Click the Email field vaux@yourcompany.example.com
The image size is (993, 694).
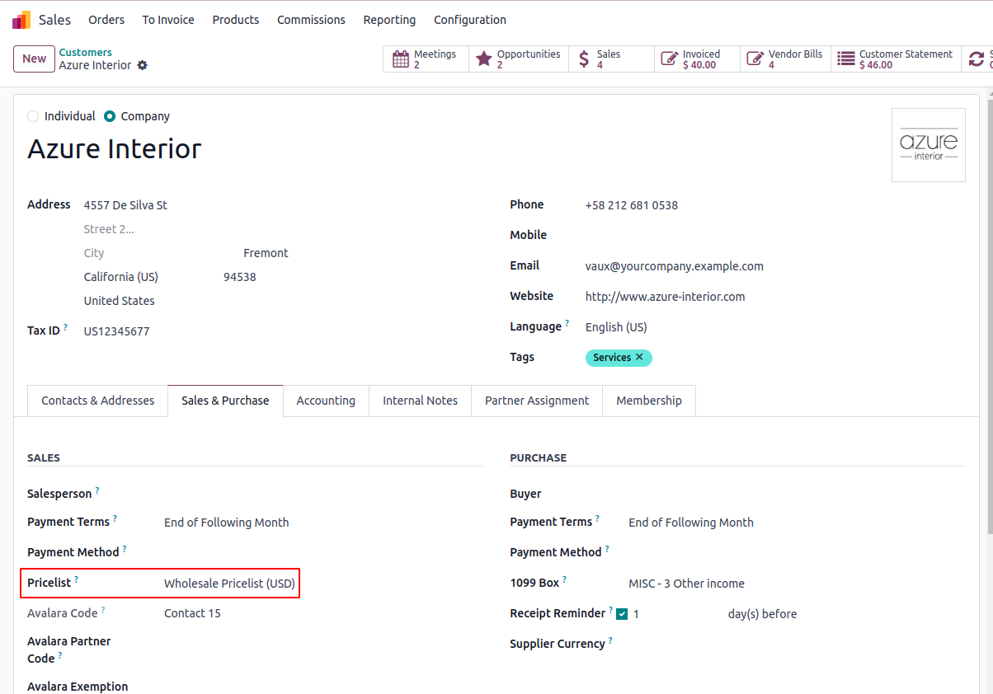tap(775, 266)
